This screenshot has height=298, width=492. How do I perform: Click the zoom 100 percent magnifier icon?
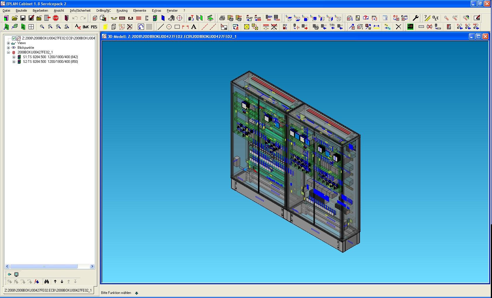pos(67,27)
